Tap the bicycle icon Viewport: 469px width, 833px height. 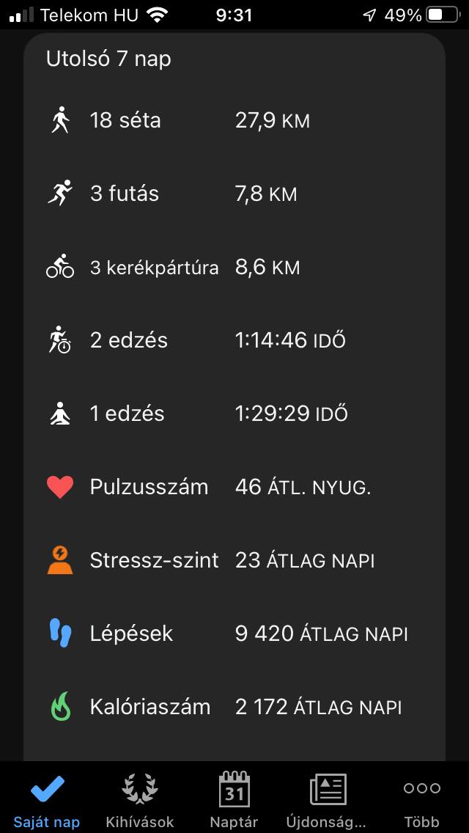60,267
